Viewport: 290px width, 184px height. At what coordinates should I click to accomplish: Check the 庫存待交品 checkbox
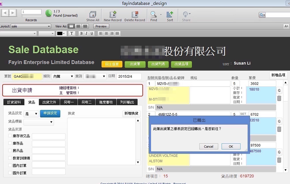coord(10,136)
